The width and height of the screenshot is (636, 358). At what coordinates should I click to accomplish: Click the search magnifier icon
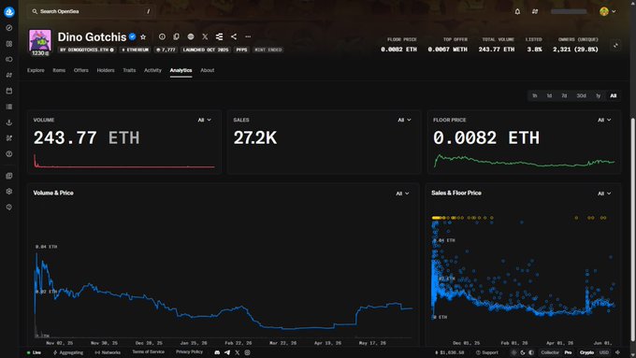pyautogui.click(x=35, y=11)
